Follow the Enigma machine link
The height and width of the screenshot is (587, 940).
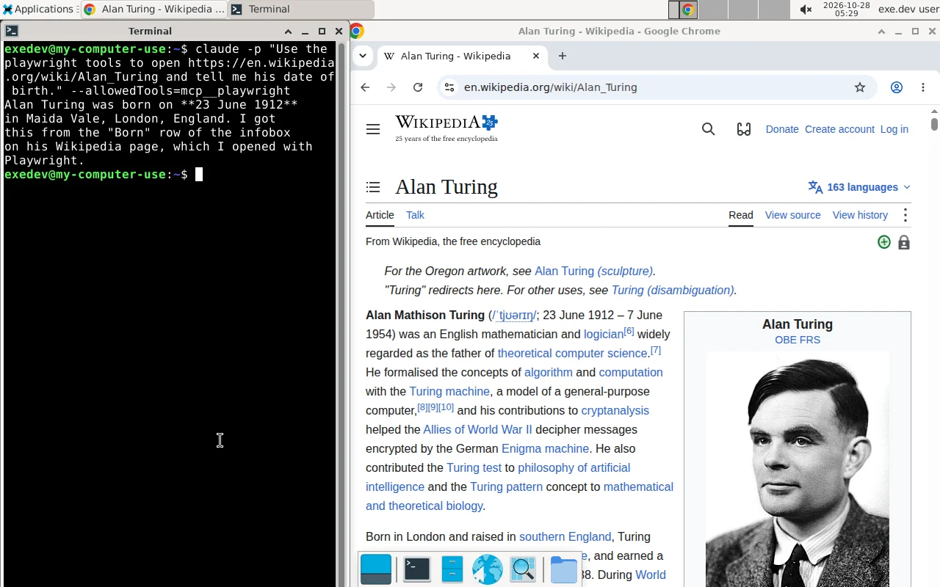545,448
